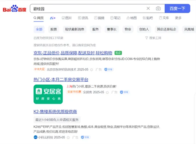This screenshot has height=144, width=196.
Task: Select the 全部 filter chip
Action: [39, 29]
